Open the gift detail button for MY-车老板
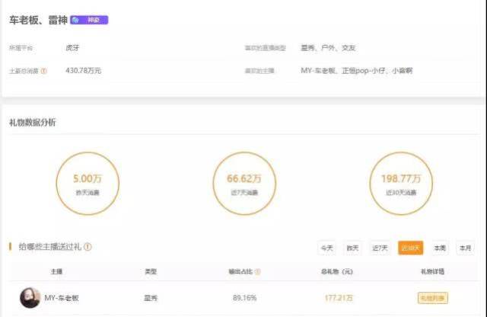 point(433,298)
